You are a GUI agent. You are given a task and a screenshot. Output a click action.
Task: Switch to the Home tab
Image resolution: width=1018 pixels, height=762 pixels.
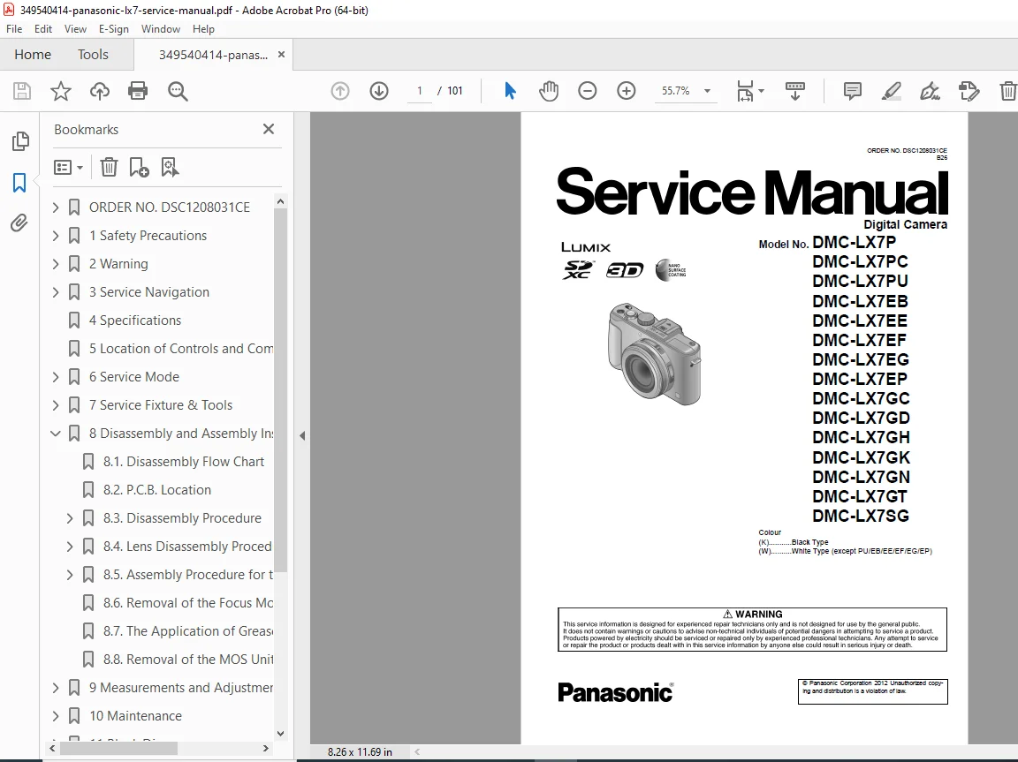pyautogui.click(x=33, y=55)
